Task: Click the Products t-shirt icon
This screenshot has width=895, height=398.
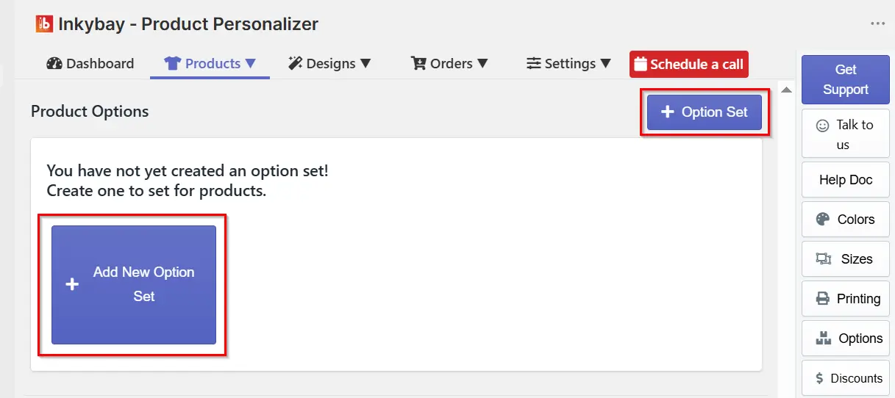Action: point(173,64)
